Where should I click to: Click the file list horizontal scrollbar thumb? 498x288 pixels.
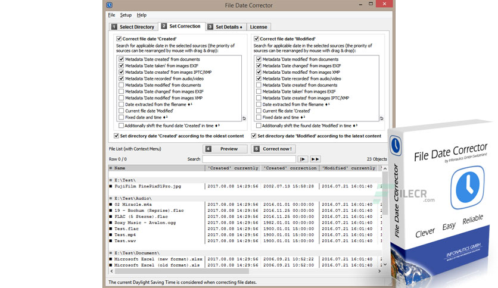coord(182,271)
